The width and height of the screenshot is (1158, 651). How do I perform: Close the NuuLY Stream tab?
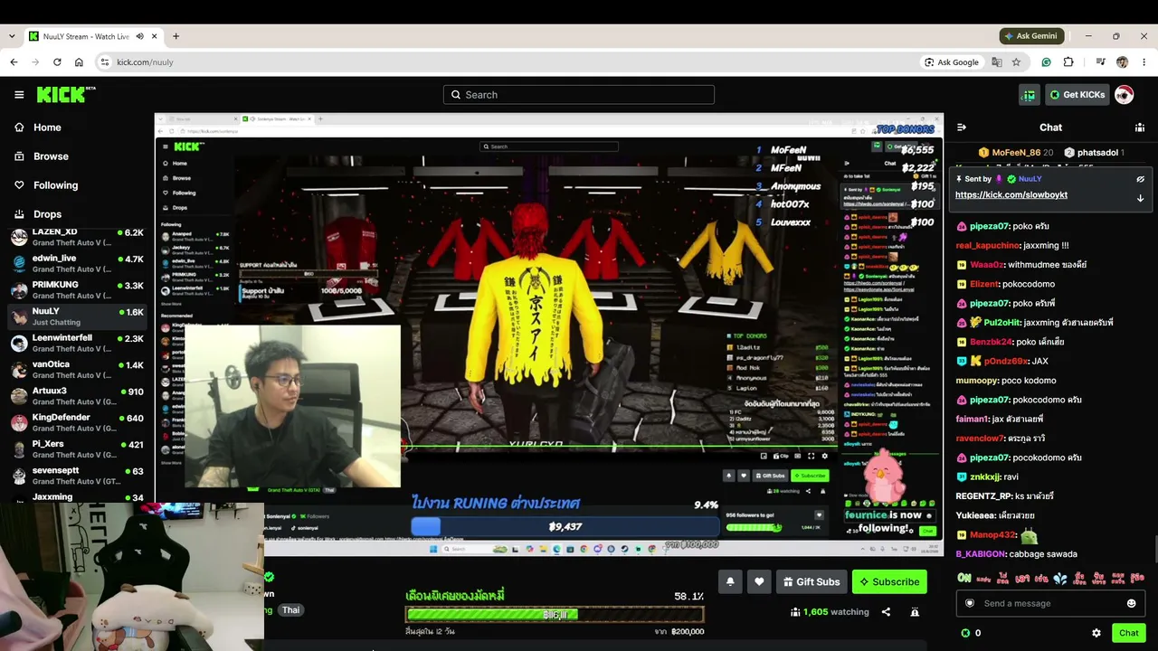155,36
